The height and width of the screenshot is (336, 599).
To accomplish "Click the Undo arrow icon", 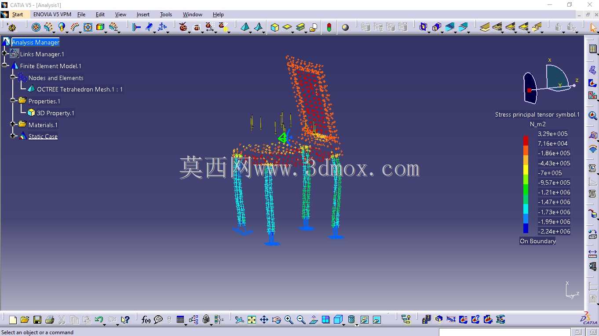I will pyautogui.click(x=99, y=320).
